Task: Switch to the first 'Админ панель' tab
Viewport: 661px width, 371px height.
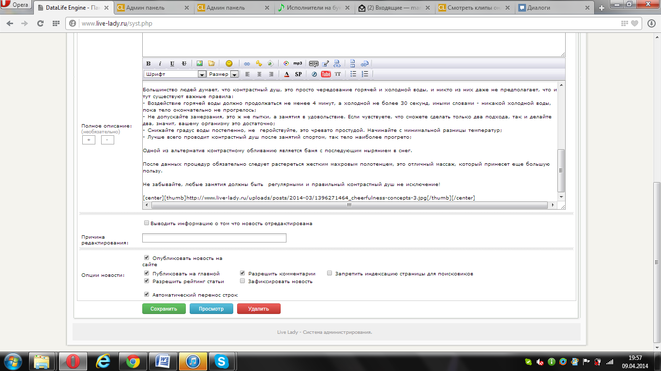Action: pyautogui.click(x=155, y=8)
